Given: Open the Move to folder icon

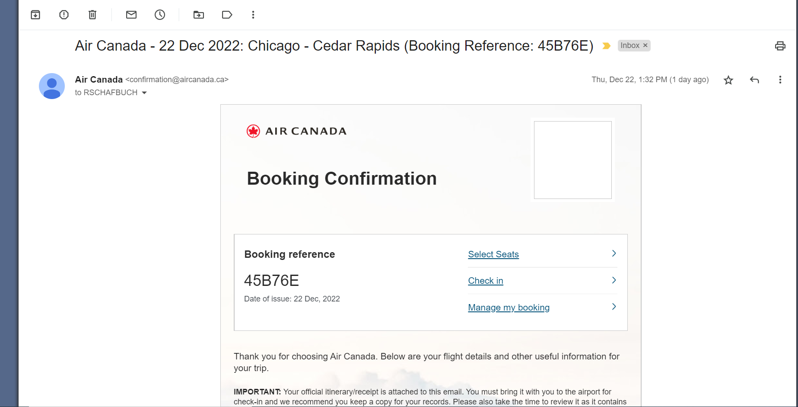Looking at the screenshot, I should 199,15.
